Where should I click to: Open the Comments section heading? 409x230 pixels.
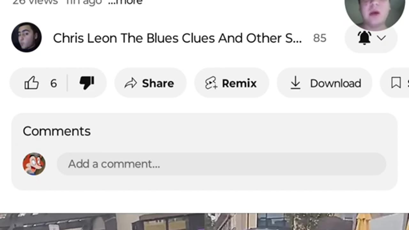pyautogui.click(x=57, y=131)
